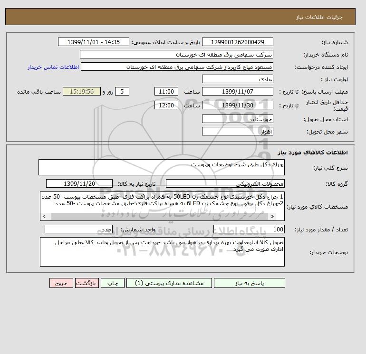
Task: Click the پاسخ به نیاز button
Action: (249, 283)
